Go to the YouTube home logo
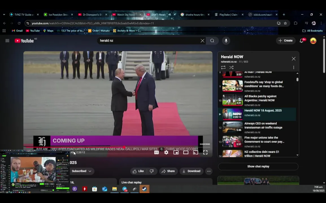The image size is (326, 203). 24,41
